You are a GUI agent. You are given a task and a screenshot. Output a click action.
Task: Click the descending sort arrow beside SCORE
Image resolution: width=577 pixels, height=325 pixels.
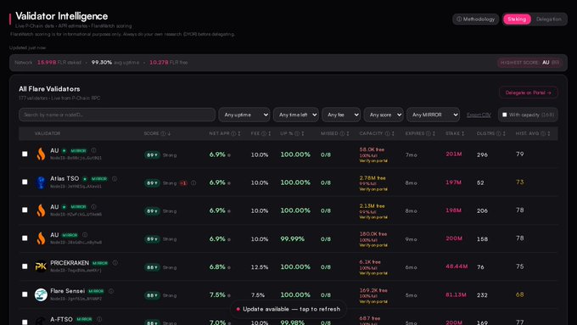(x=169, y=133)
